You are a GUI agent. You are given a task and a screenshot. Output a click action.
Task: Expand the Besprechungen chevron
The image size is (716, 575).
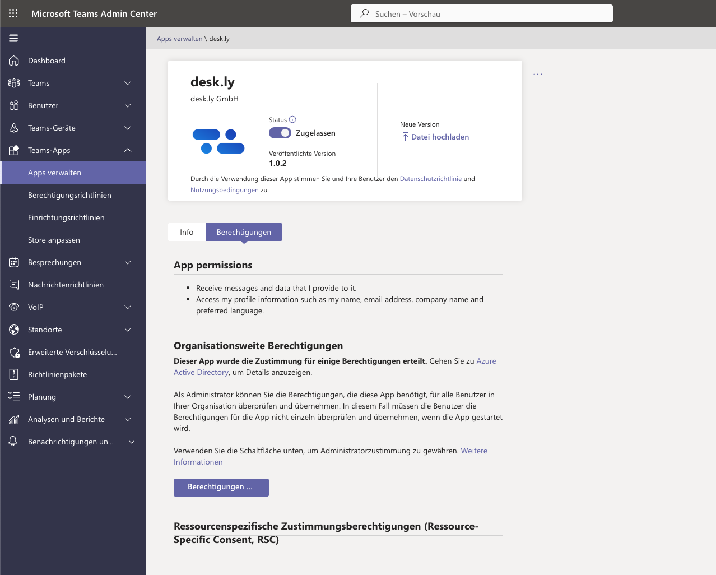coord(128,262)
